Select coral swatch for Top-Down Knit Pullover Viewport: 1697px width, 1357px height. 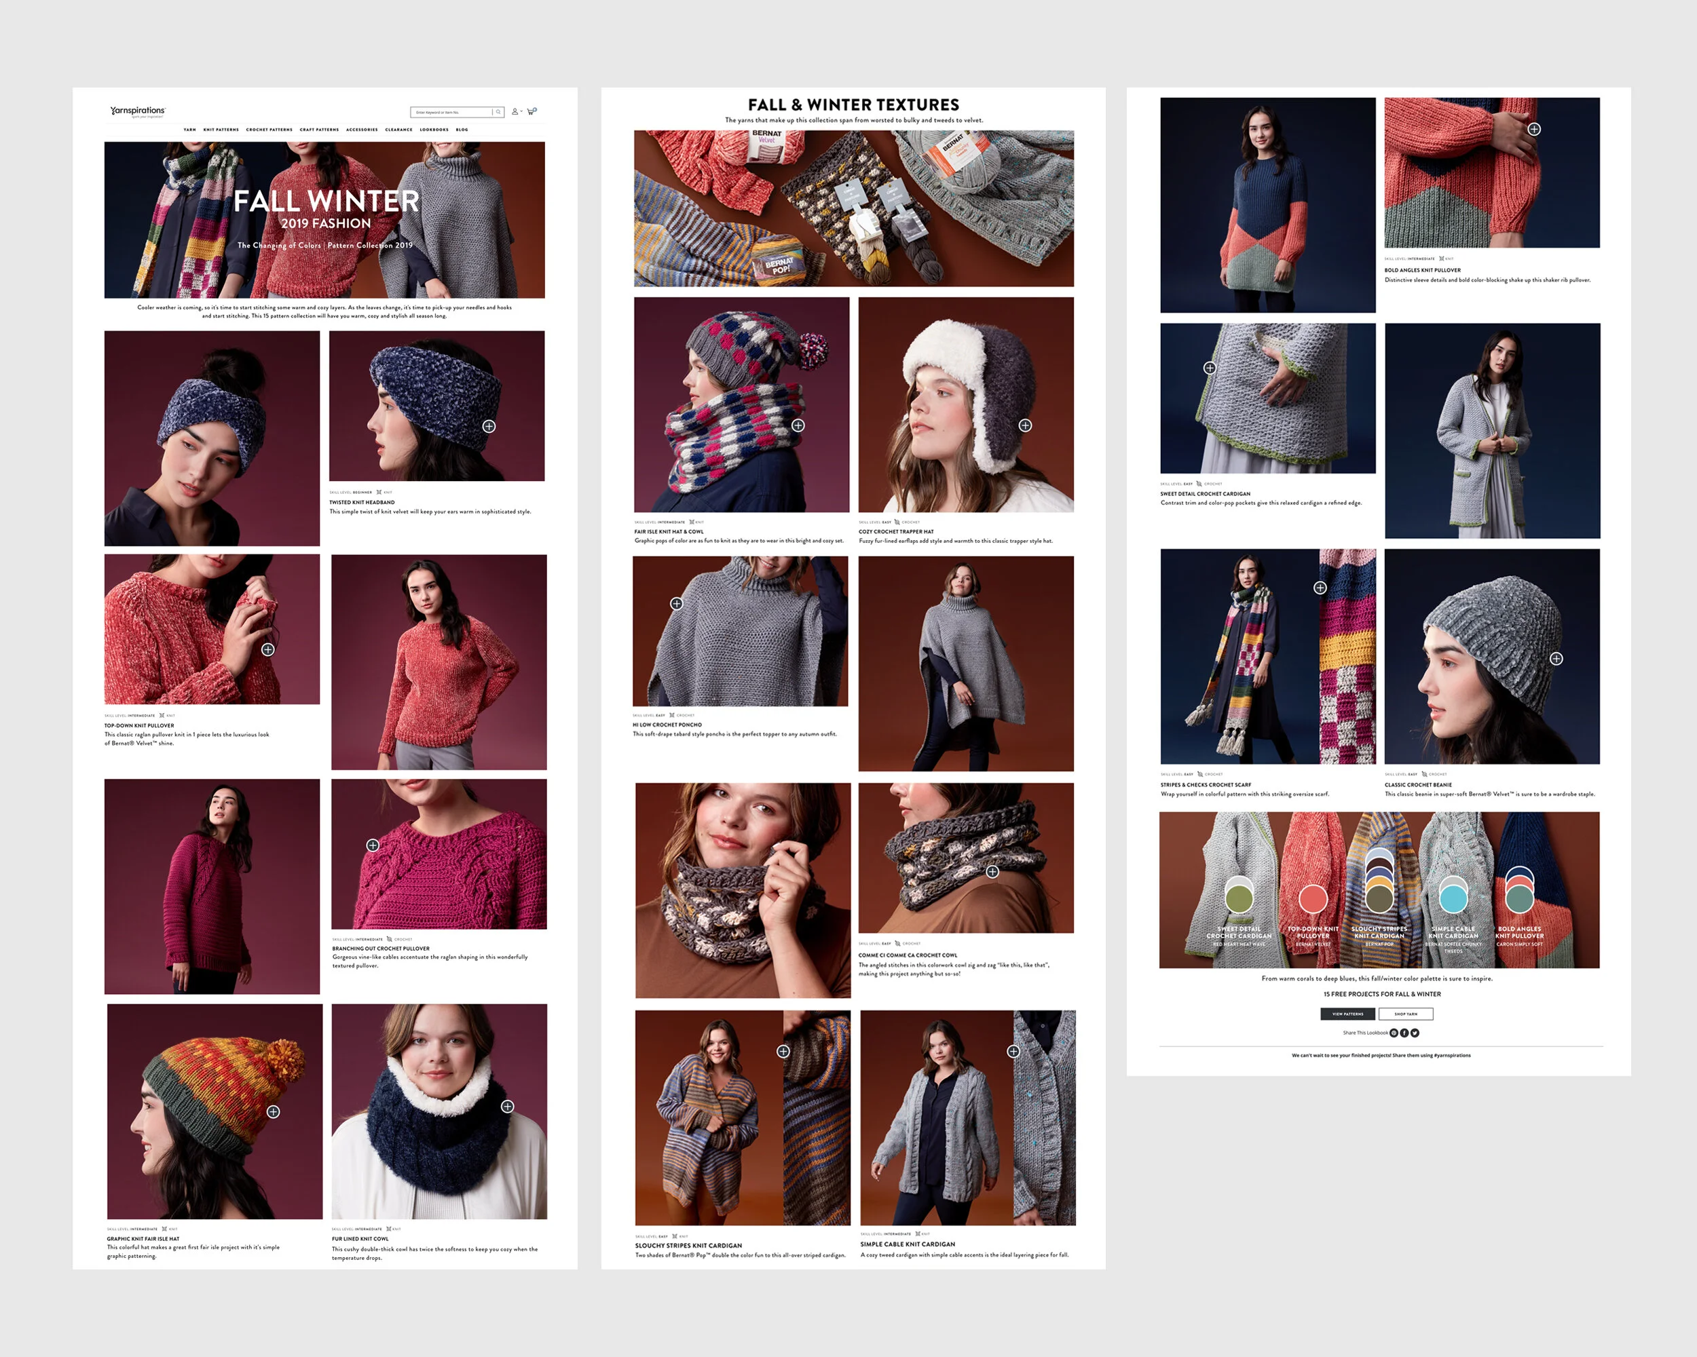point(1313,898)
